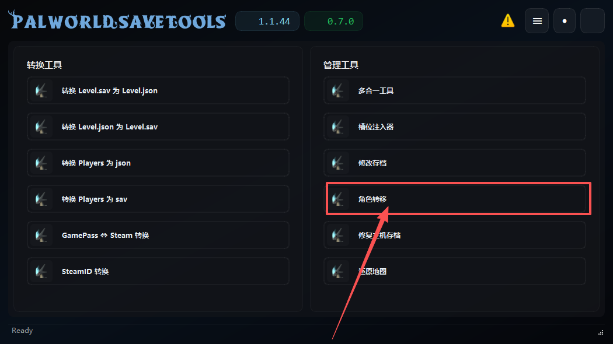Click pal icon beside 修改存档

338,163
